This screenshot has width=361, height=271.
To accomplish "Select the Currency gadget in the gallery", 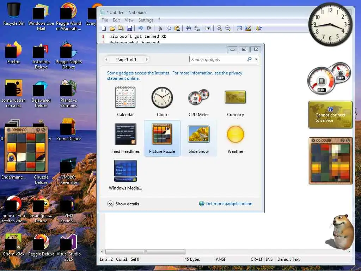I will pyautogui.click(x=235, y=101).
